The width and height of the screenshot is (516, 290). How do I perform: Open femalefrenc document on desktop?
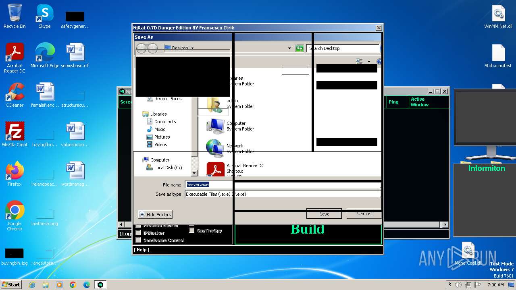tap(45, 95)
